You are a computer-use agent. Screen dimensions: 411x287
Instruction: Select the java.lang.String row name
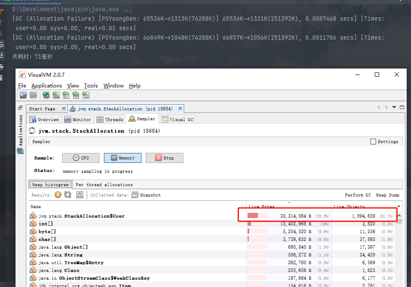(60, 255)
